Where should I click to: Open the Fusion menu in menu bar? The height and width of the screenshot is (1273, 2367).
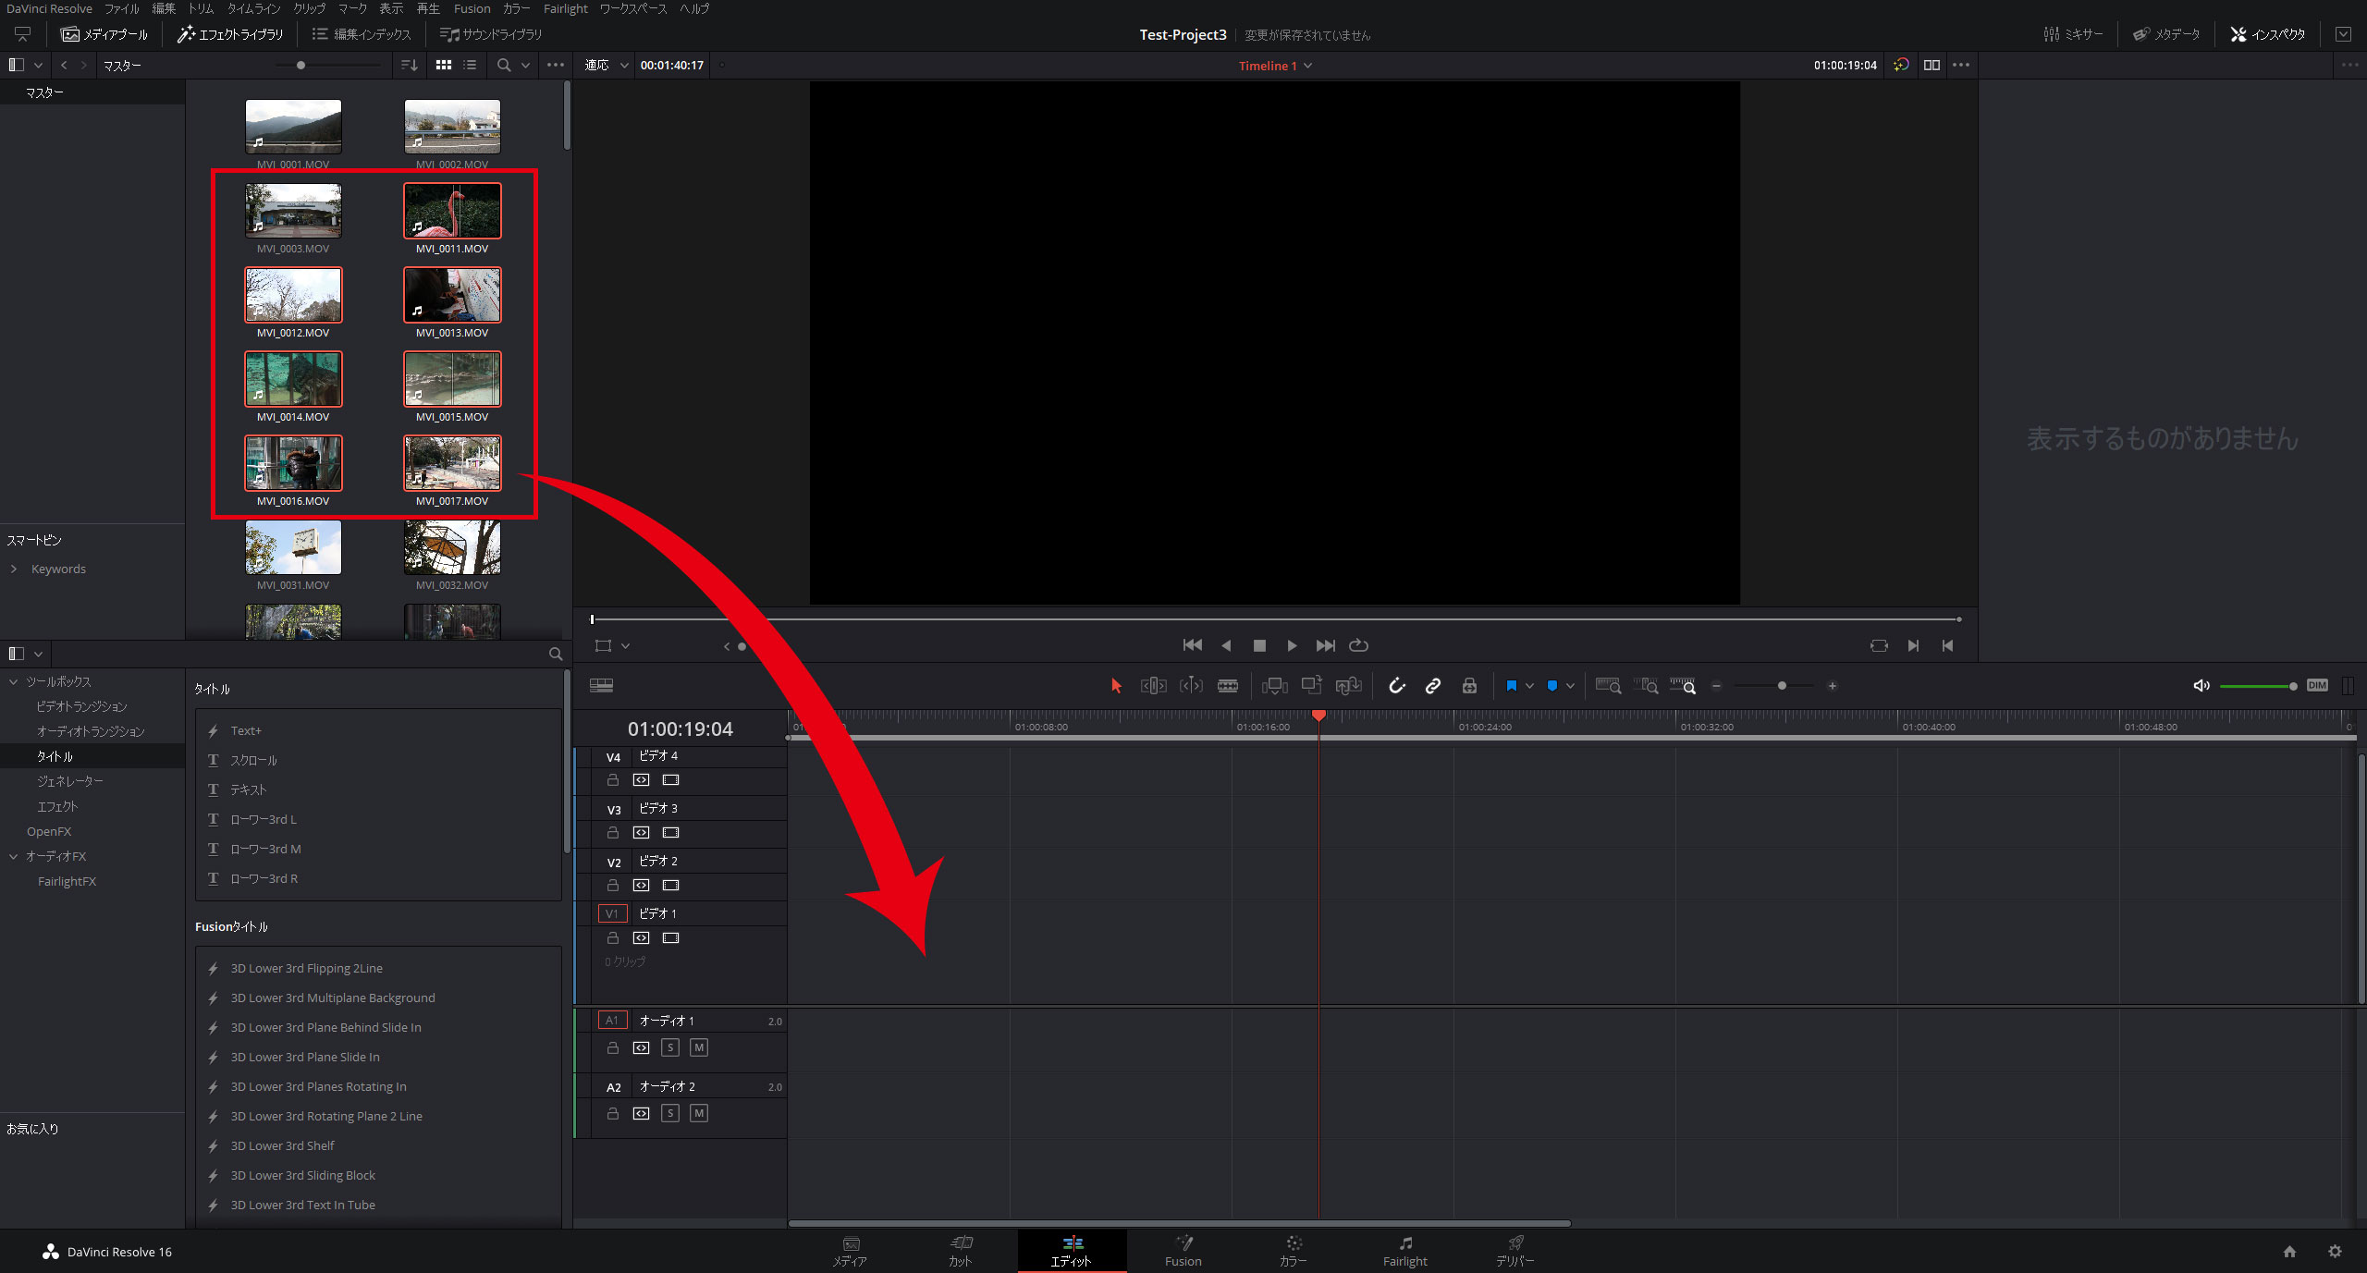(x=472, y=8)
